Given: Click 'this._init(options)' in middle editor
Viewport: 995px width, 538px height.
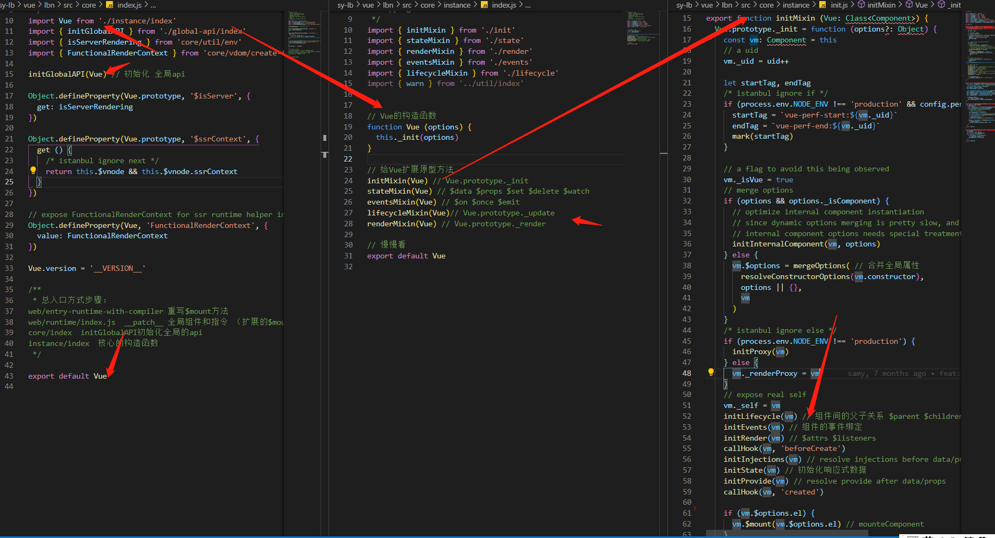Looking at the screenshot, I should point(417,137).
